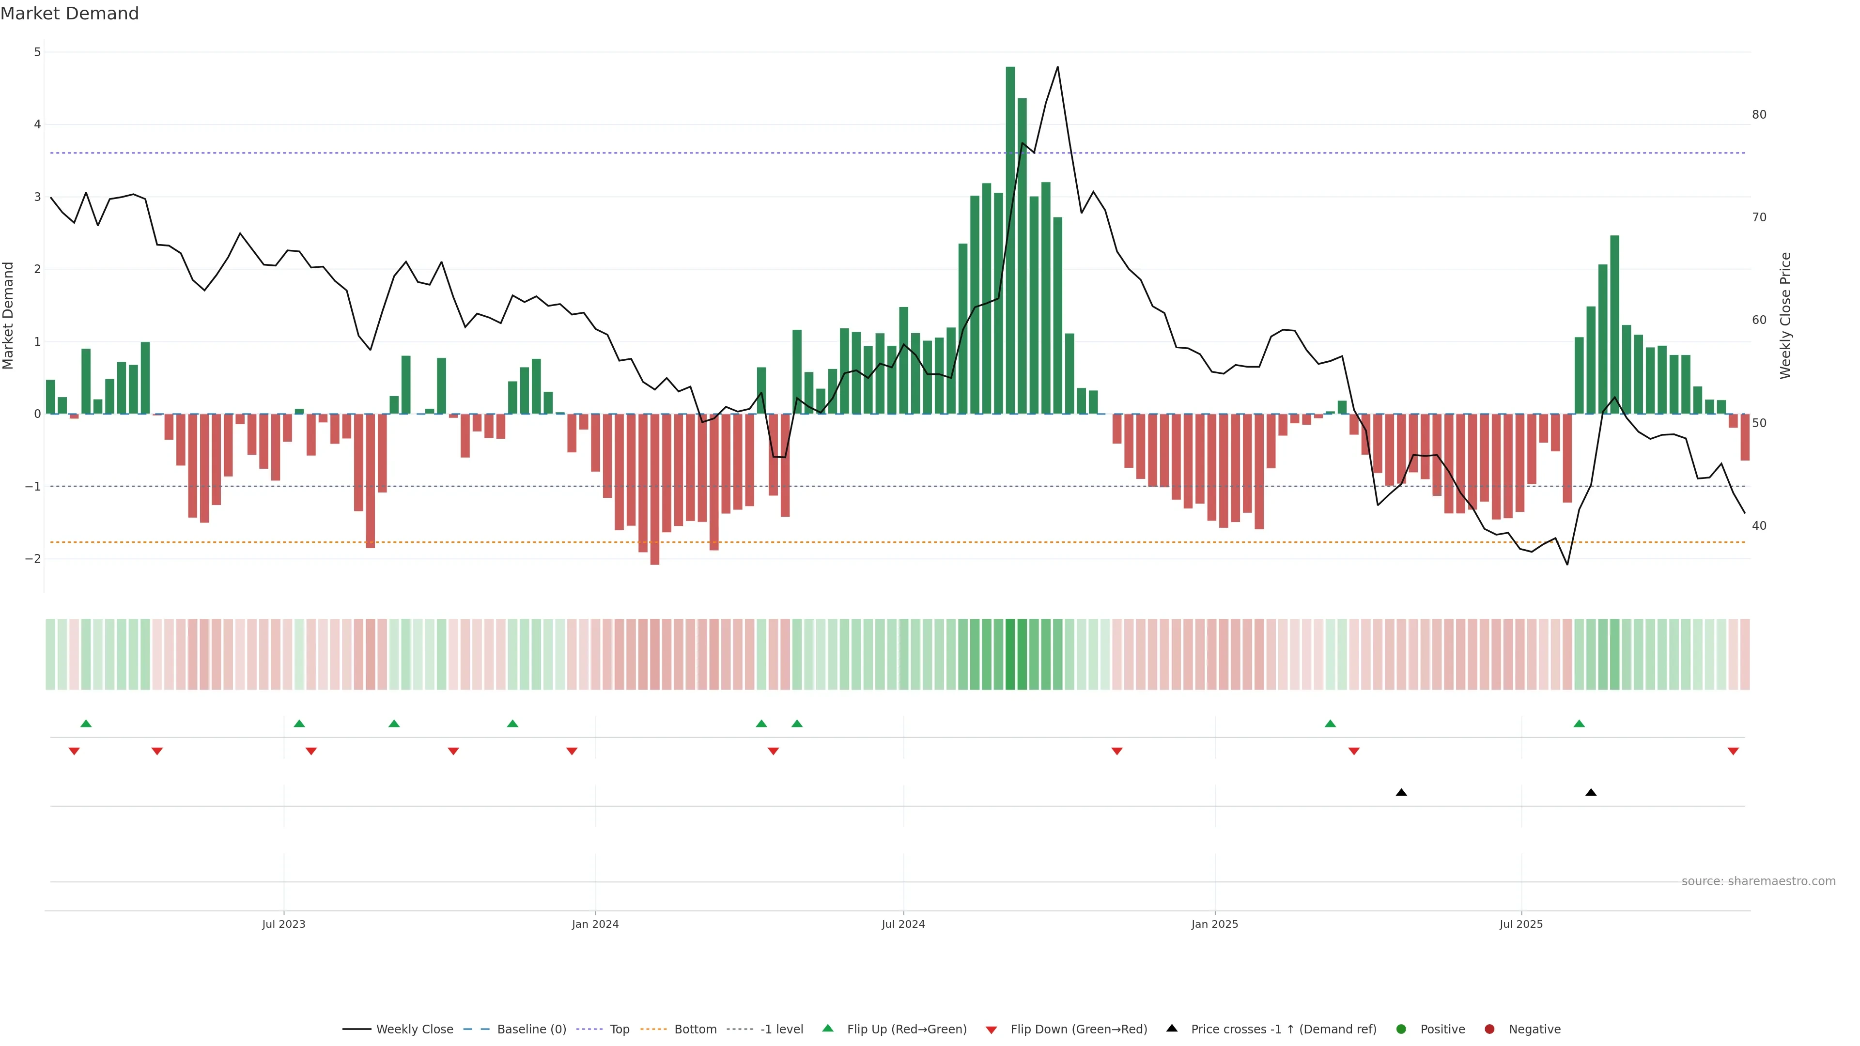This screenshot has width=1860, height=1046.
Task: Click the black price-cross triangle after Jul 2025
Action: 1591,793
